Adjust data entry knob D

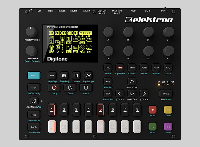coord(168,32)
